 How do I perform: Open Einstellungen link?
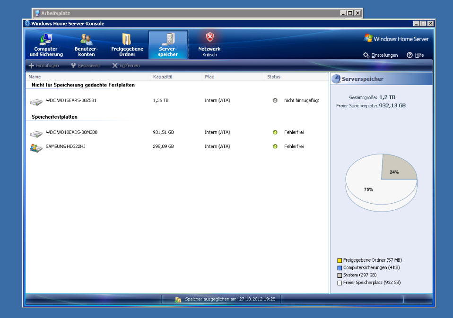click(x=384, y=55)
